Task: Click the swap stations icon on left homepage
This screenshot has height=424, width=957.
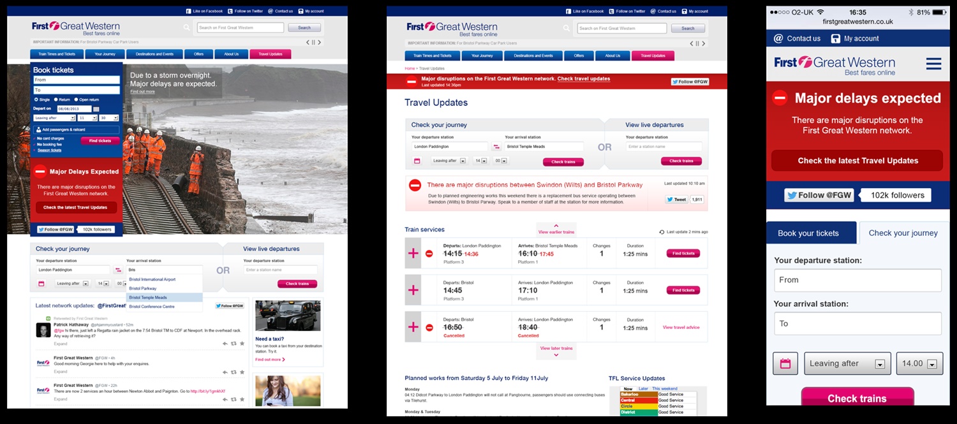Action: (118, 270)
